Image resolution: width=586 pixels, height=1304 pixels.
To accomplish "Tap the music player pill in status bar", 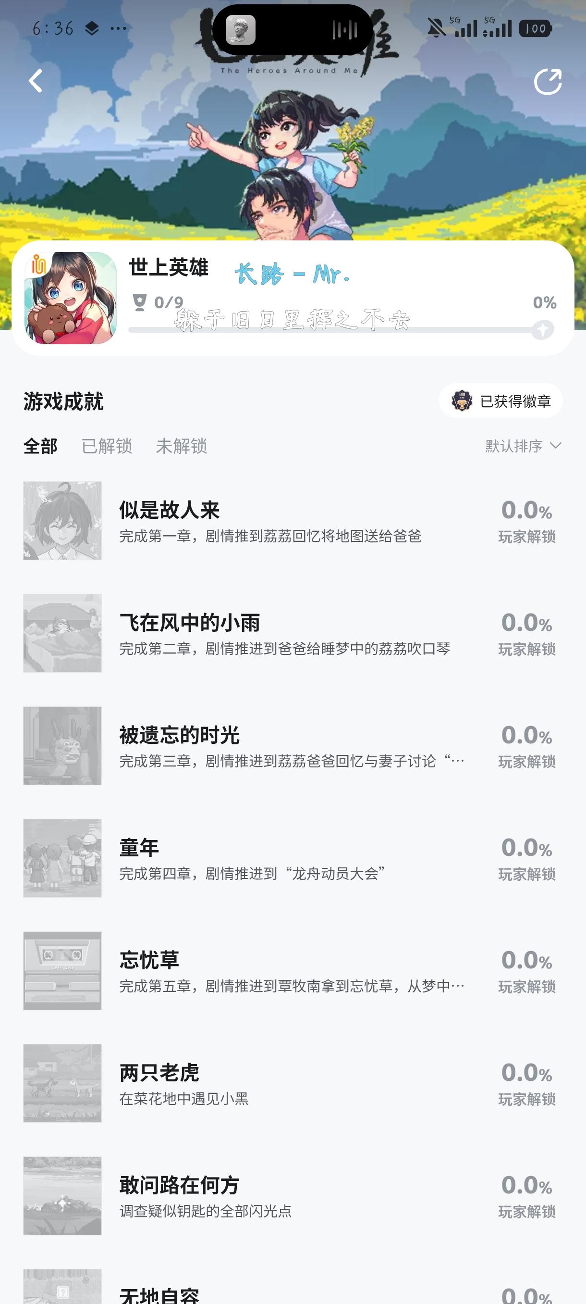I will (292, 30).
